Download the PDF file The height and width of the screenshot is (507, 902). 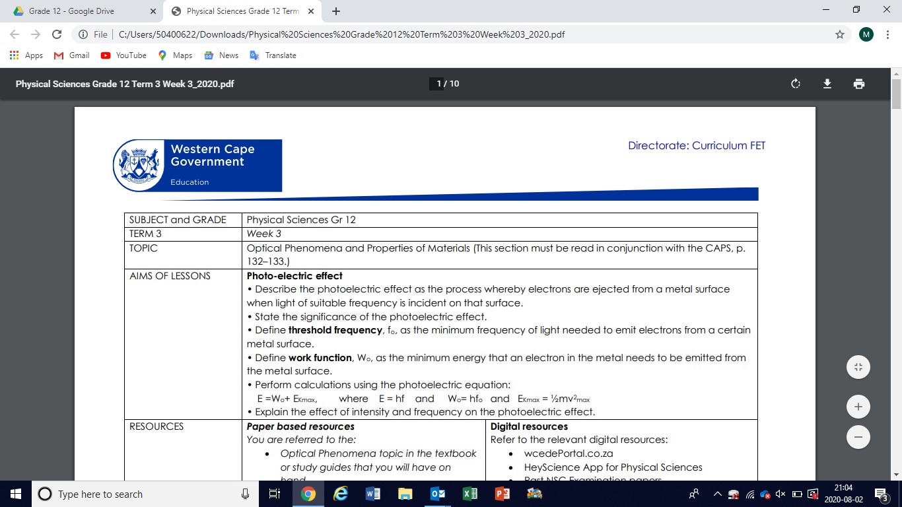tap(827, 84)
